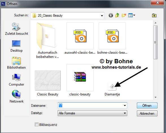Click the back navigation arrow icon
Image resolution: width=166 pixels, height=133 pixels.
[111, 16]
